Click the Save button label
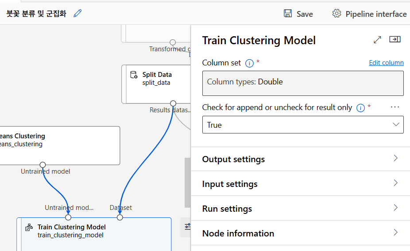 [x=305, y=14]
